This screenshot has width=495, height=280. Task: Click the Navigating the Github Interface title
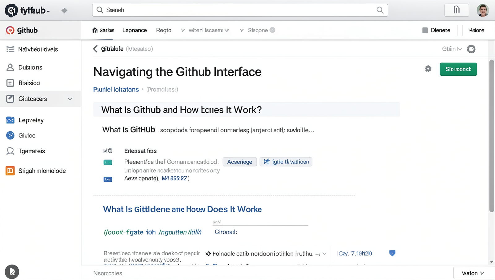pos(177,72)
